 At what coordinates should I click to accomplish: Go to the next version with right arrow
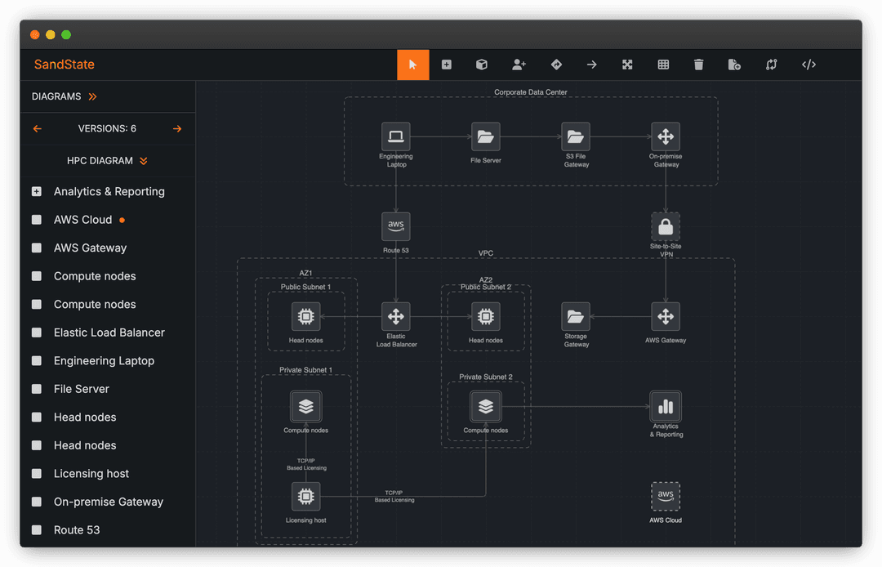178,128
